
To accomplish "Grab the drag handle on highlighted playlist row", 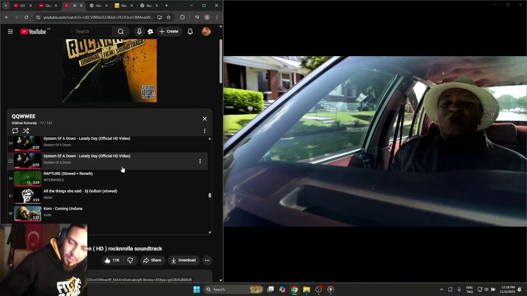I will coord(11,161).
